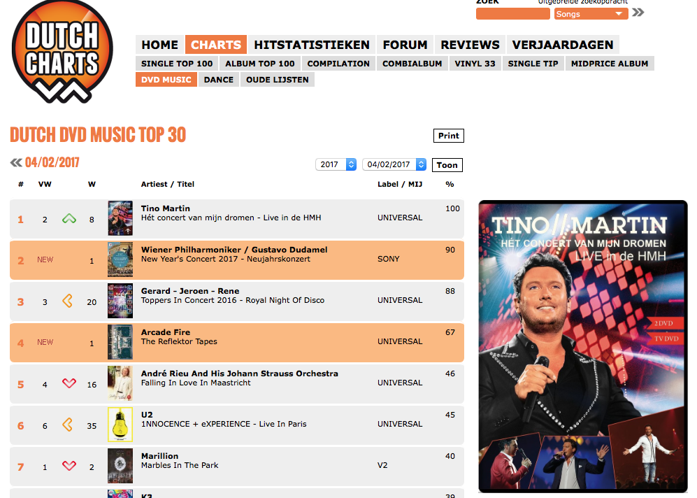Click the orange steady icon for Gerard - Jeroen - Rene

point(68,301)
